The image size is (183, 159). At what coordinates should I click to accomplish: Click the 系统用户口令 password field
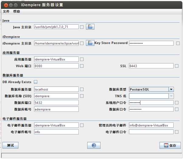pyautogui.click(x=151, y=103)
